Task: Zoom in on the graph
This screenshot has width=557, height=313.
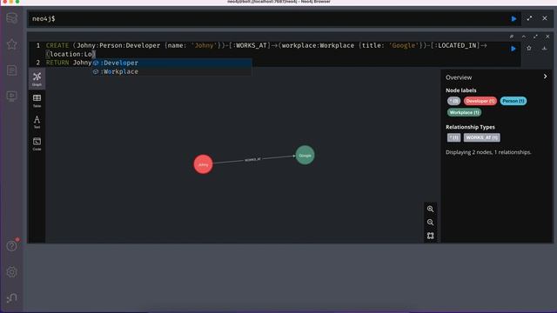Action: (x=430, y=209)
